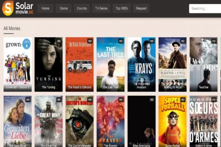The height and width of the screenshot is (147, 221).
Task: Open The Doctor's Monster poster
Action: 79,121
